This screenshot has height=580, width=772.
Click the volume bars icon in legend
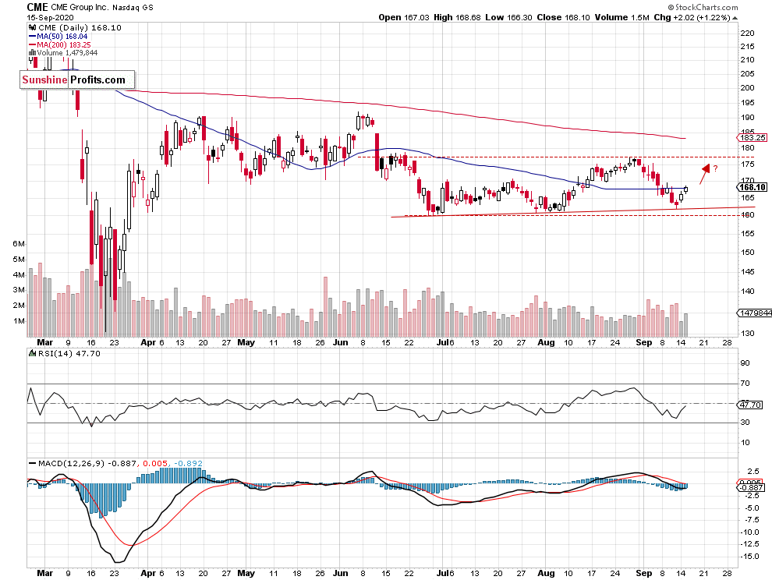click(x=33, y=53)
